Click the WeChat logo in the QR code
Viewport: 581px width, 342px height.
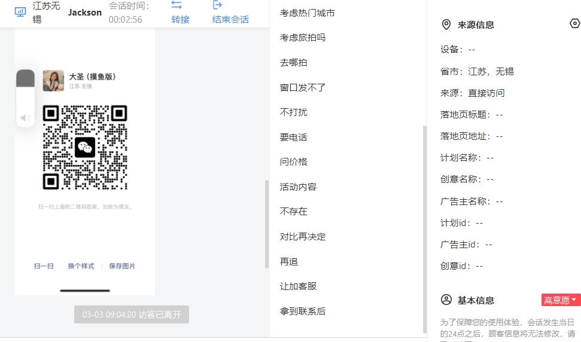[x=85, y=147]
